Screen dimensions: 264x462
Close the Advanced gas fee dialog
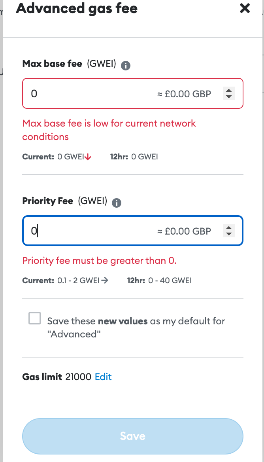tap(245, 8)
